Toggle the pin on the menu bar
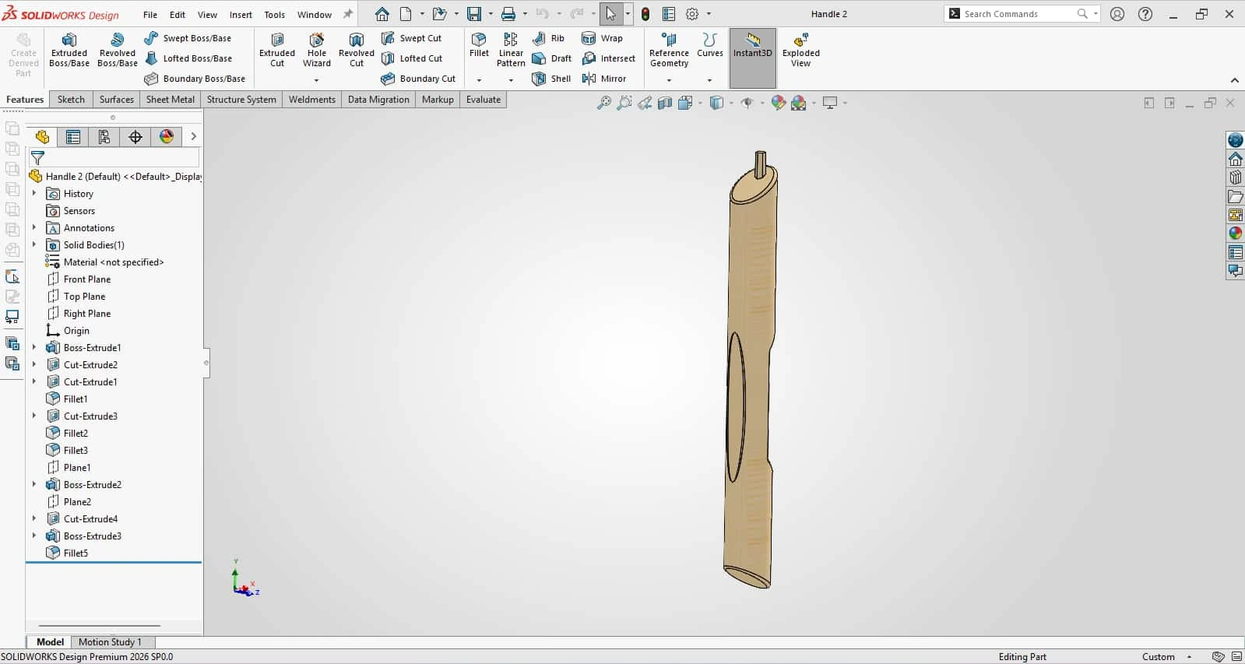This screenshot has height=664, width=1245. [x=348, y=14]
